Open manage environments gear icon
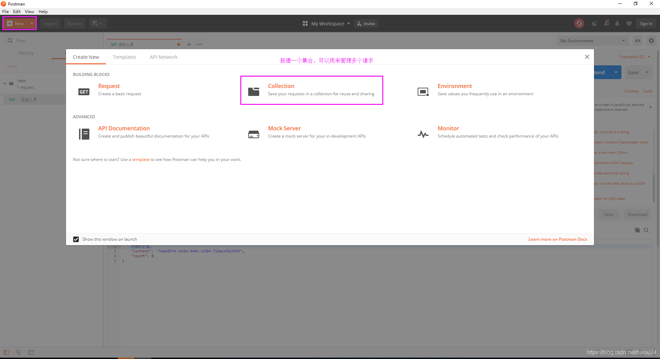This screenshot has height=359, width=660. point(651,41)
